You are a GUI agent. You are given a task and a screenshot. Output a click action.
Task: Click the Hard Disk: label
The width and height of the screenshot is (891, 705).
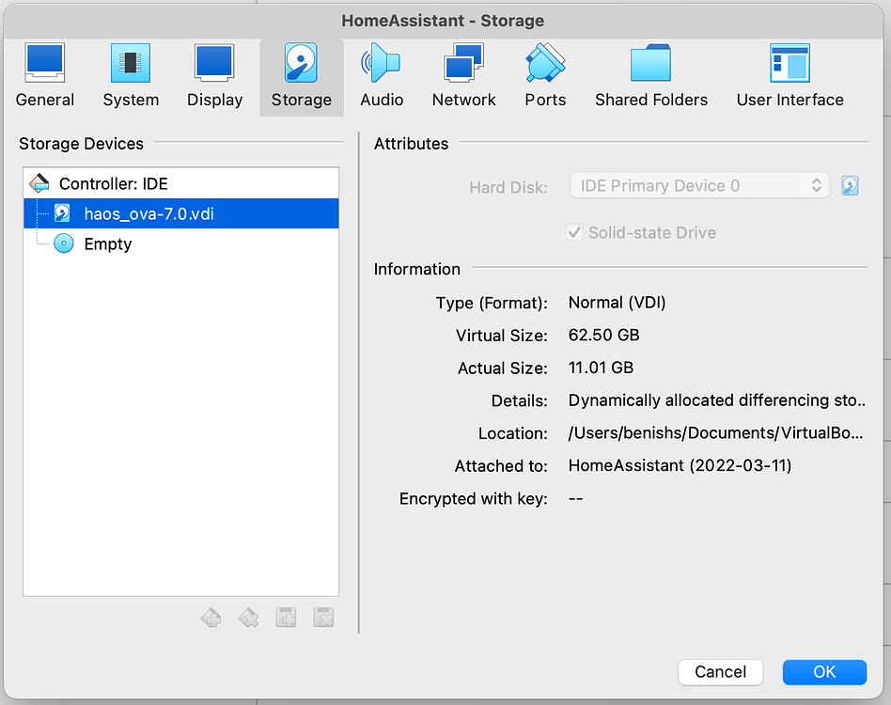(508, 187)
